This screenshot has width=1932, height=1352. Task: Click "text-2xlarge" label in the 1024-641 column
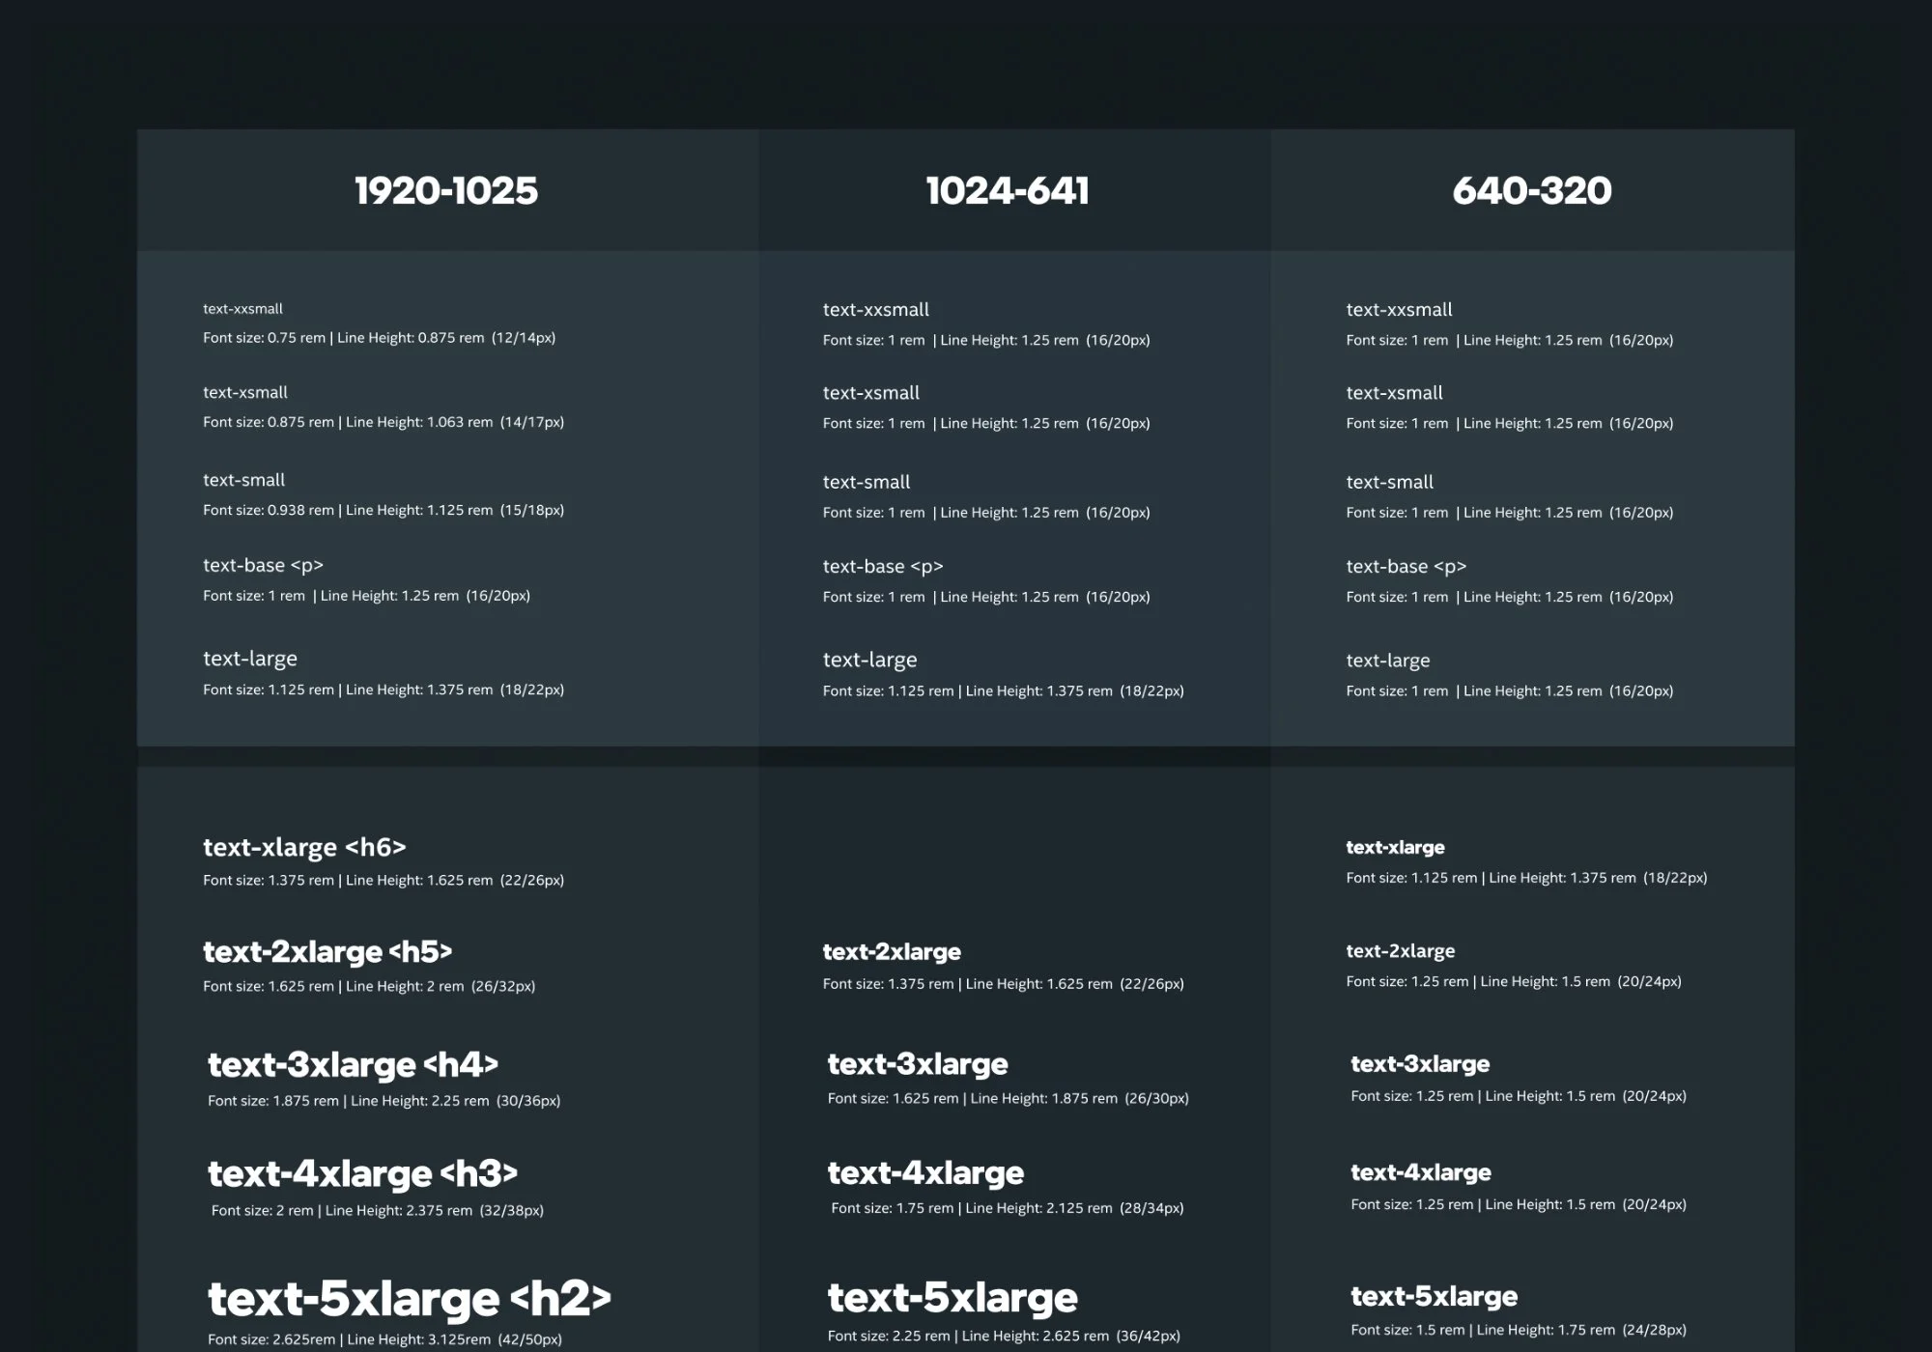[x=892, y=952]
